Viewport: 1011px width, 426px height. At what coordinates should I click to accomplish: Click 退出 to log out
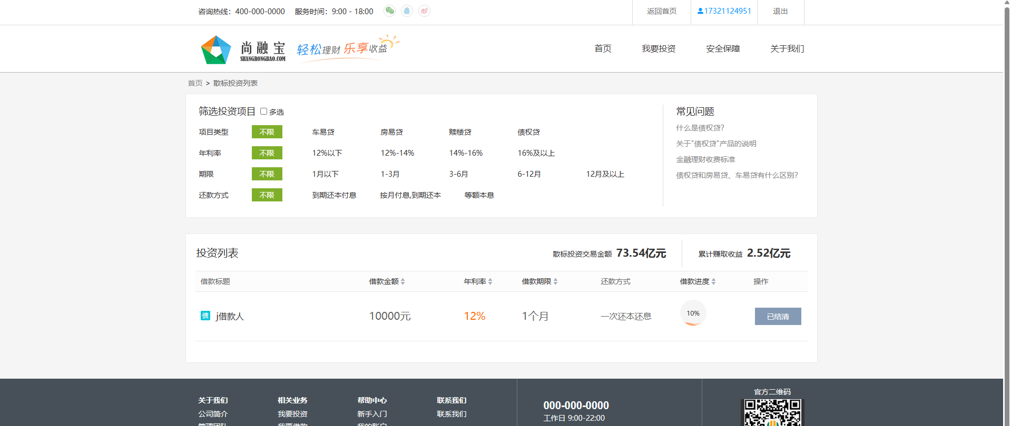coord(780,11)
